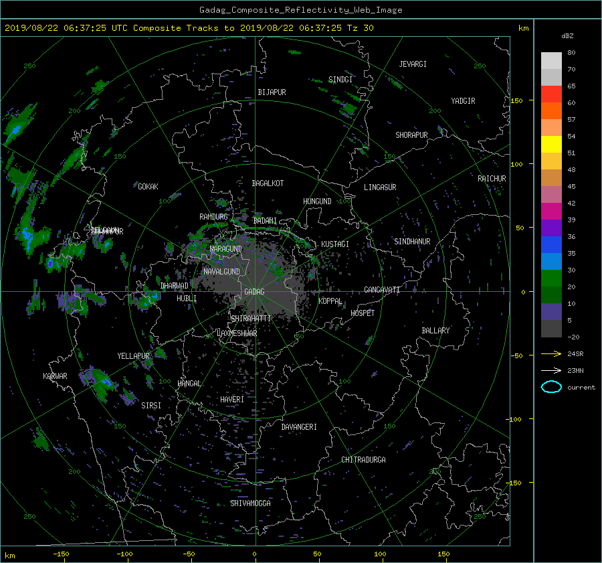
Task: Select the JEVARGI town label
Action: tap(413, 64)
